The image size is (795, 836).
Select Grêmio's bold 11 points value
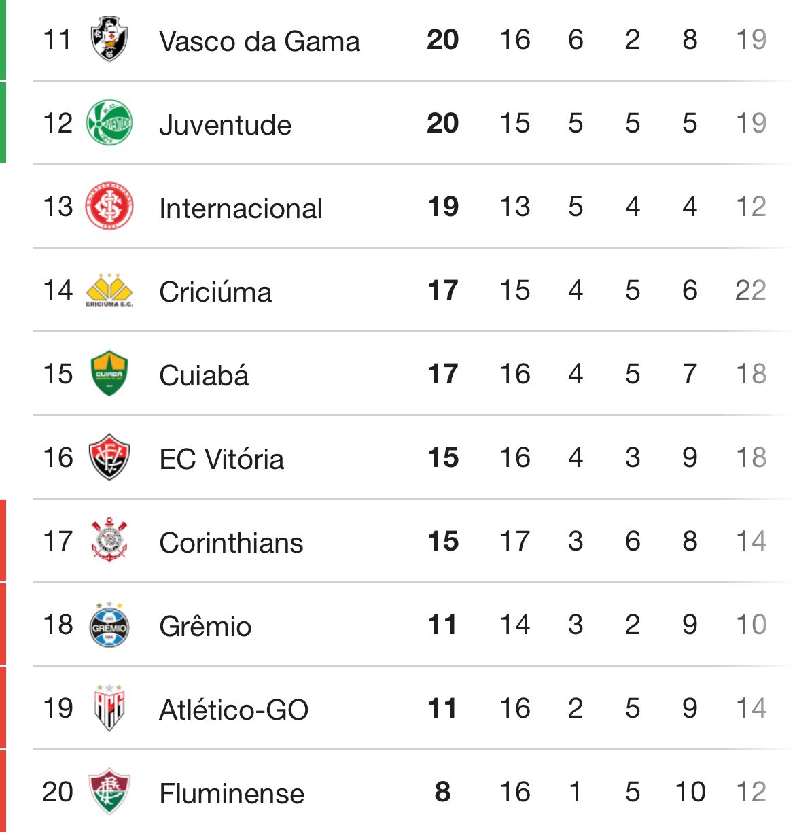442,625
